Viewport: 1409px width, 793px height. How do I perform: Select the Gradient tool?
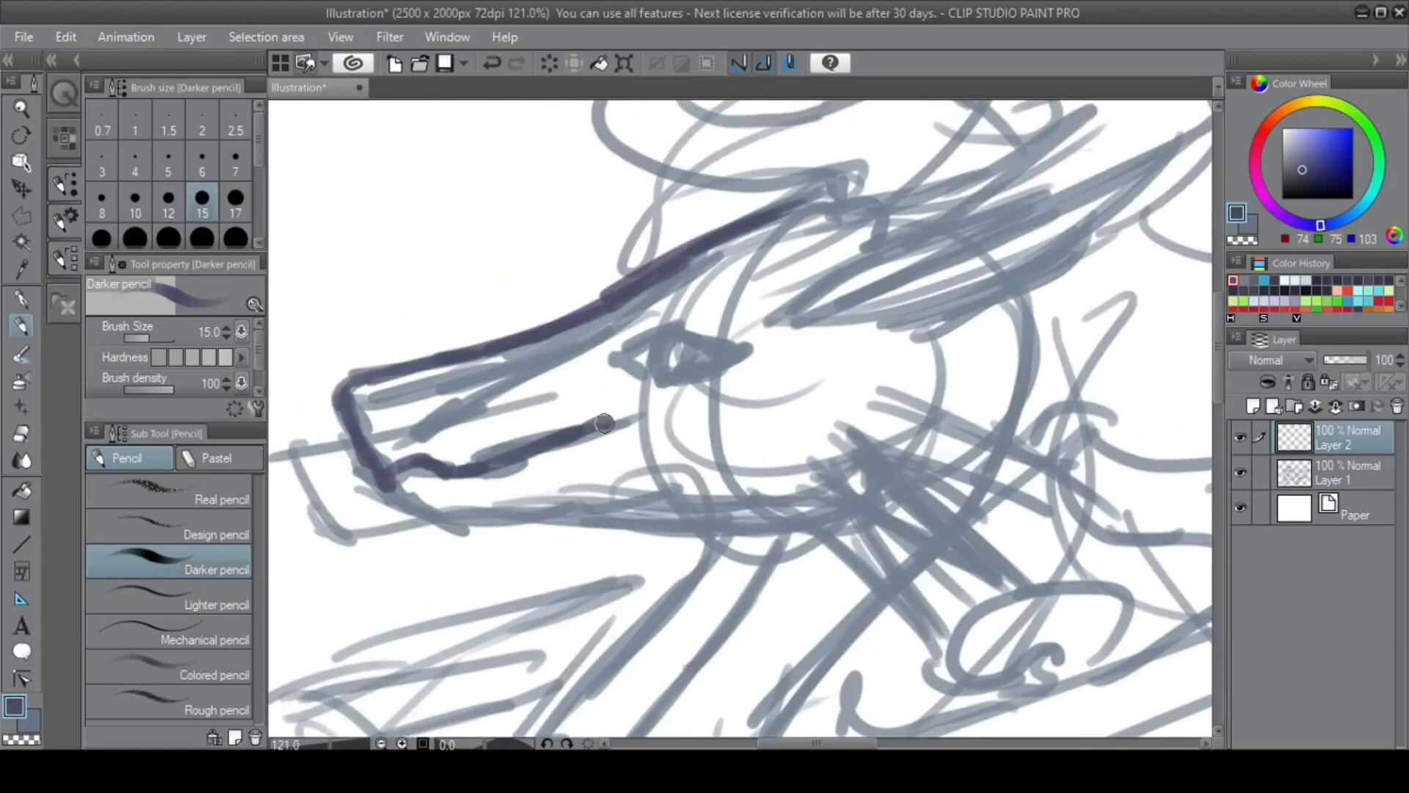[x=21, y=517]
